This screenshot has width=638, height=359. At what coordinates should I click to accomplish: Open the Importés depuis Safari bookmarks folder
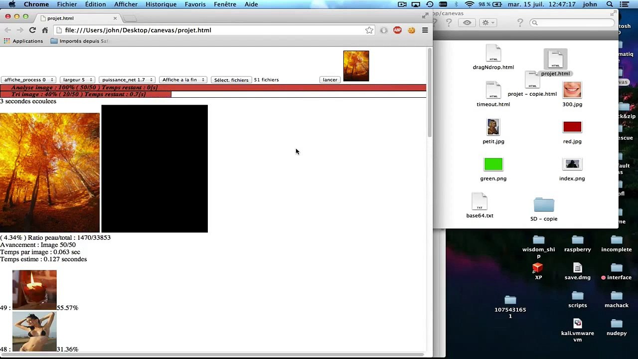79,41
